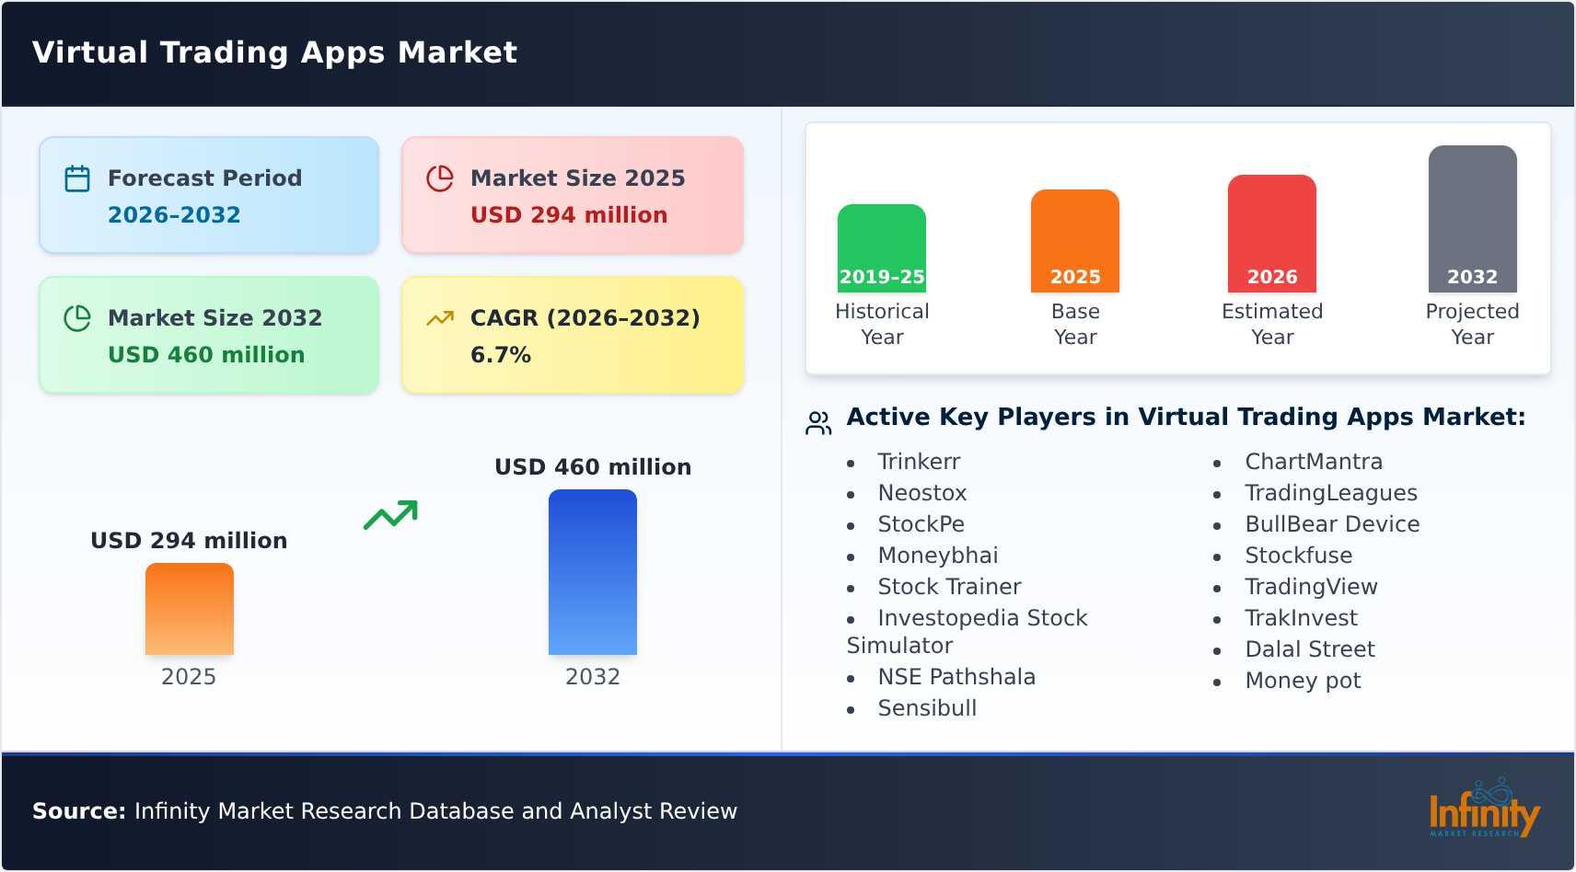Click the calendar icon beside Forecast Period
This screenshot has height=872, width=1576.
coord(77,178)
